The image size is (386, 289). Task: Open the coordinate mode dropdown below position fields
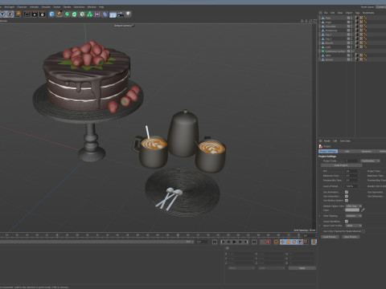[240, 268]
